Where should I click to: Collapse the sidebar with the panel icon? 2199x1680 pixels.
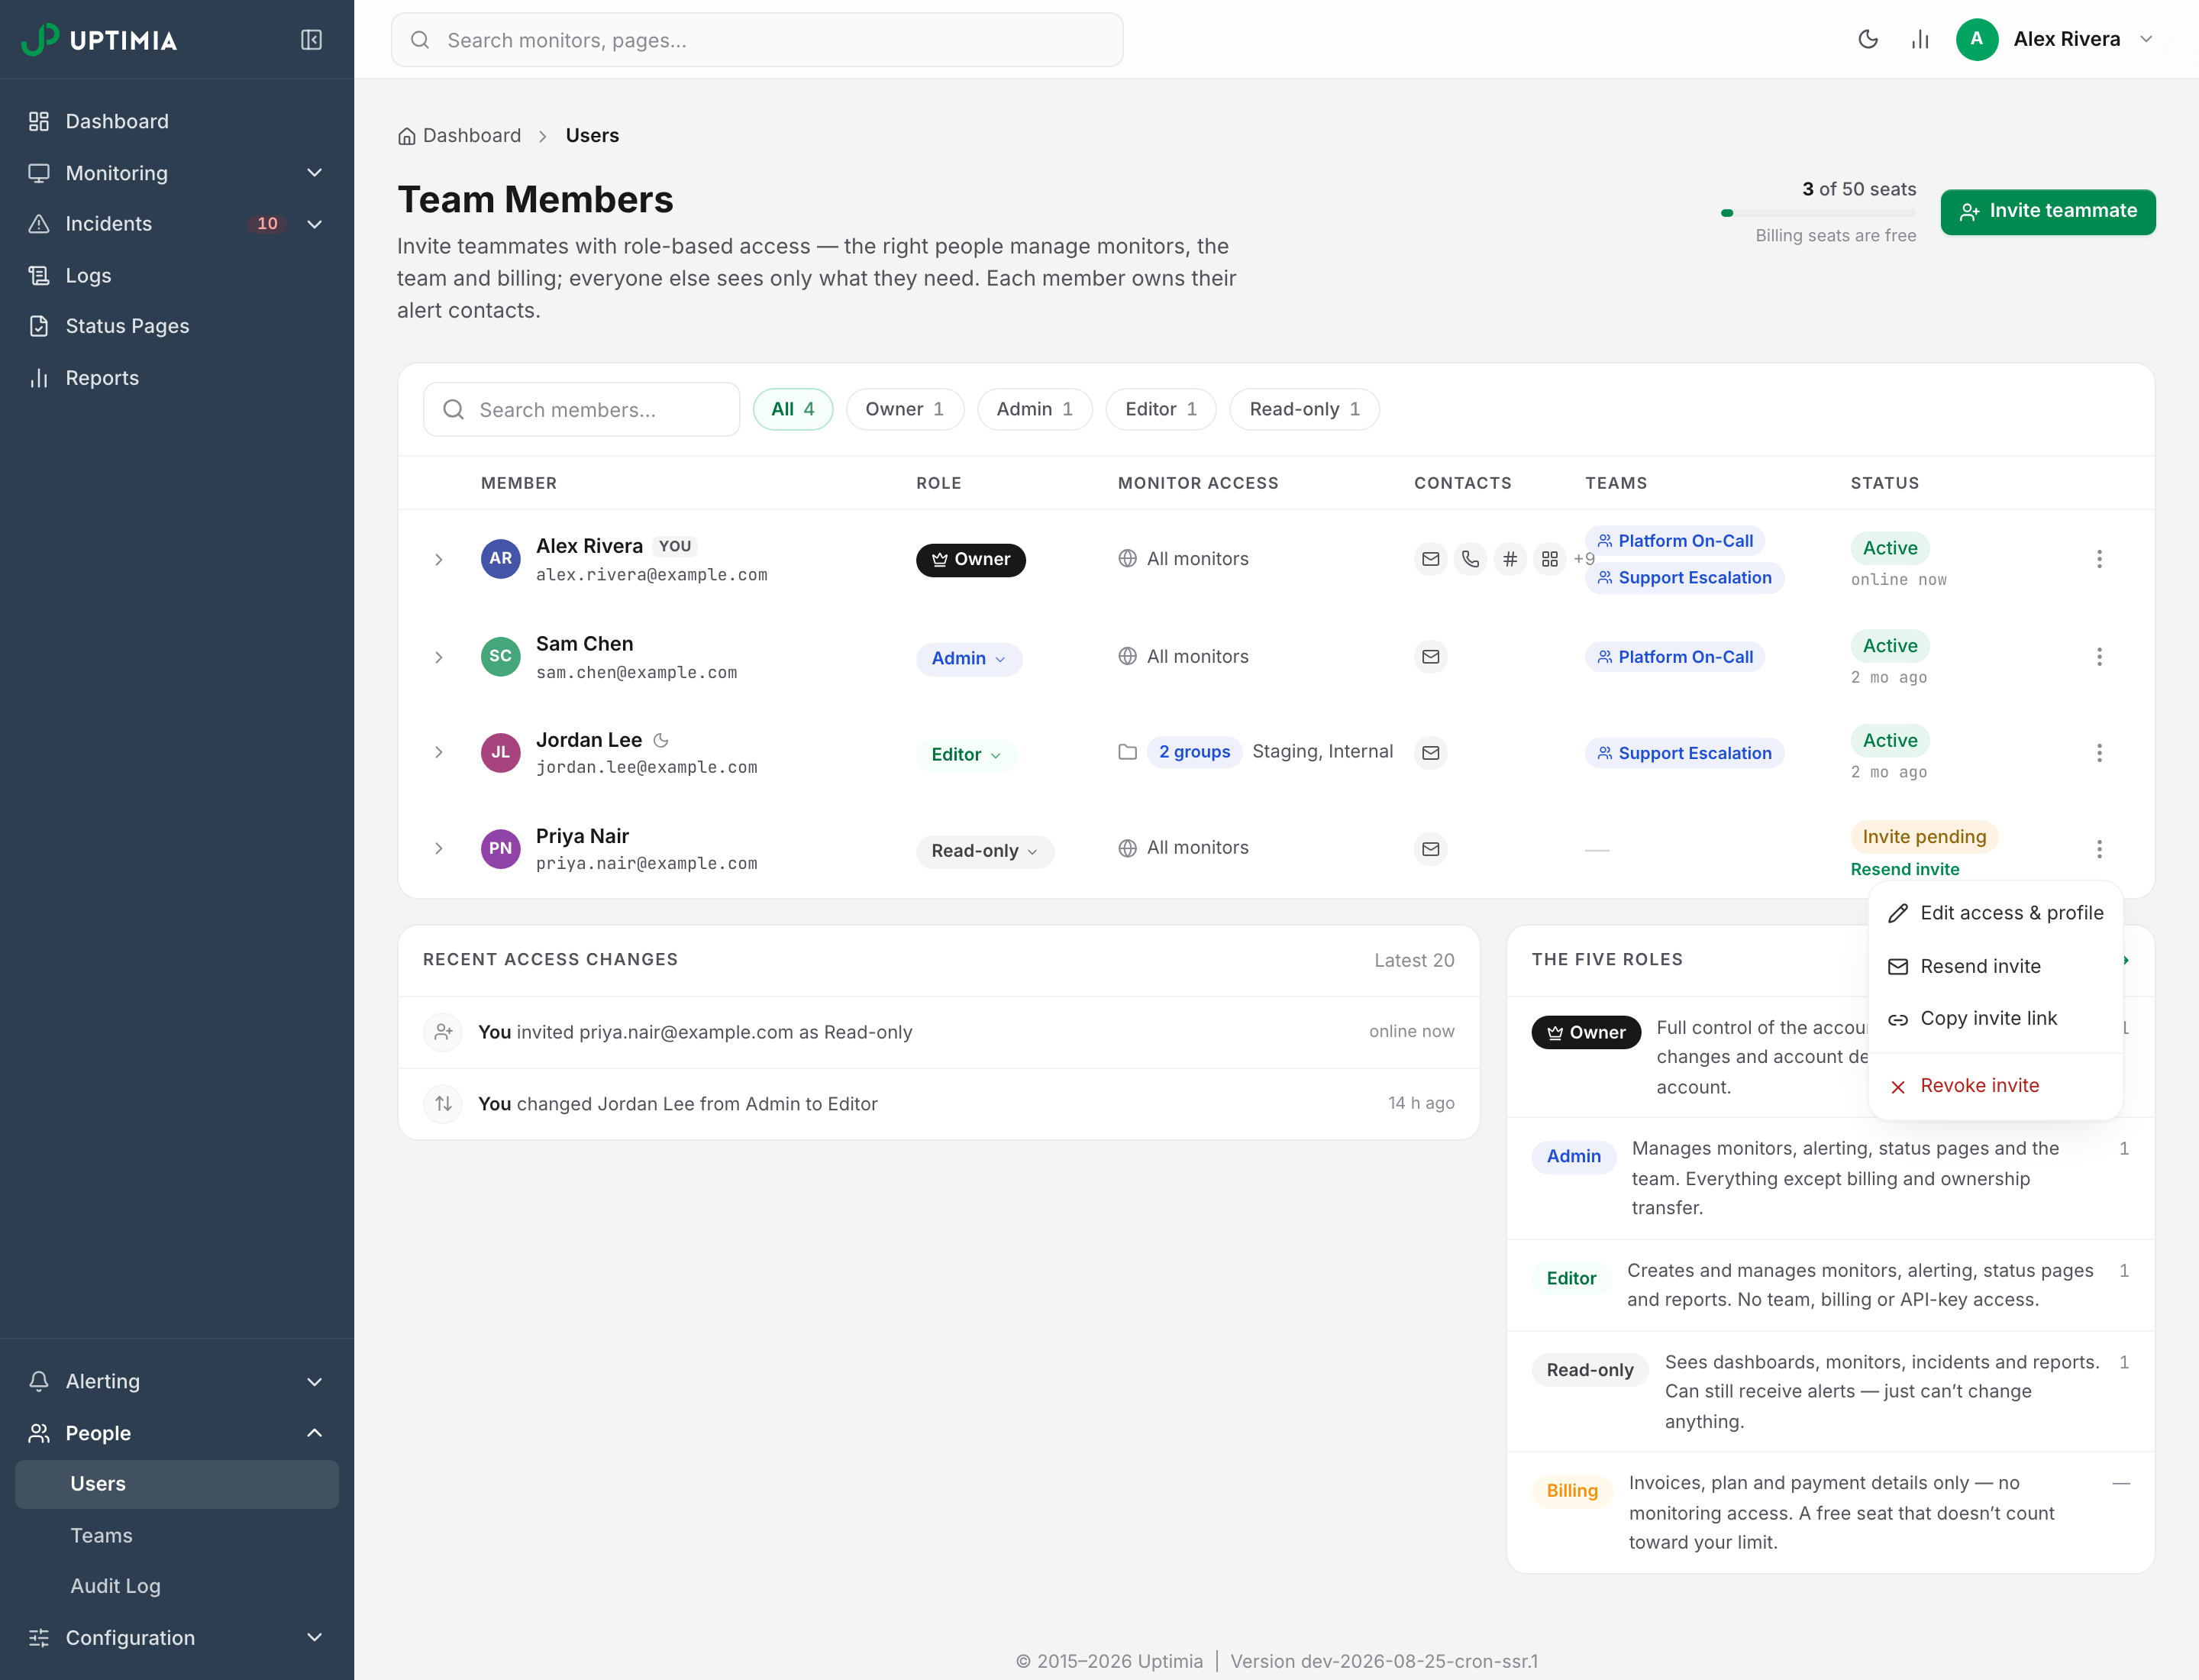(311, 40)
